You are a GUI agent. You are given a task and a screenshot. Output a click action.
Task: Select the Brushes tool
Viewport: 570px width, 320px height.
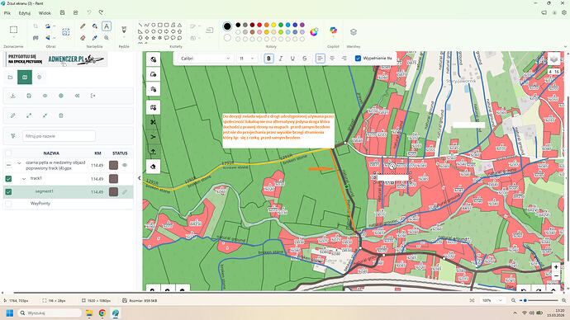(x=124, y=29)
